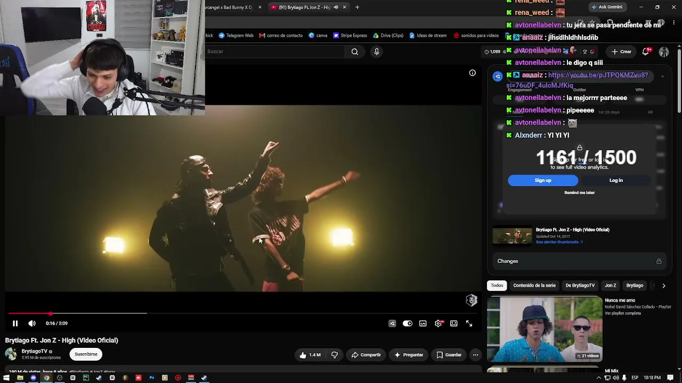The width and height of the screenshot is (682, 383).
Task: Open the YouTube account avatar menu
Action: click(x=664, y=52)
